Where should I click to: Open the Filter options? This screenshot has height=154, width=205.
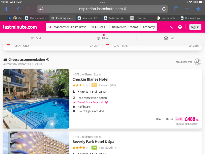[x=102, y=38]
